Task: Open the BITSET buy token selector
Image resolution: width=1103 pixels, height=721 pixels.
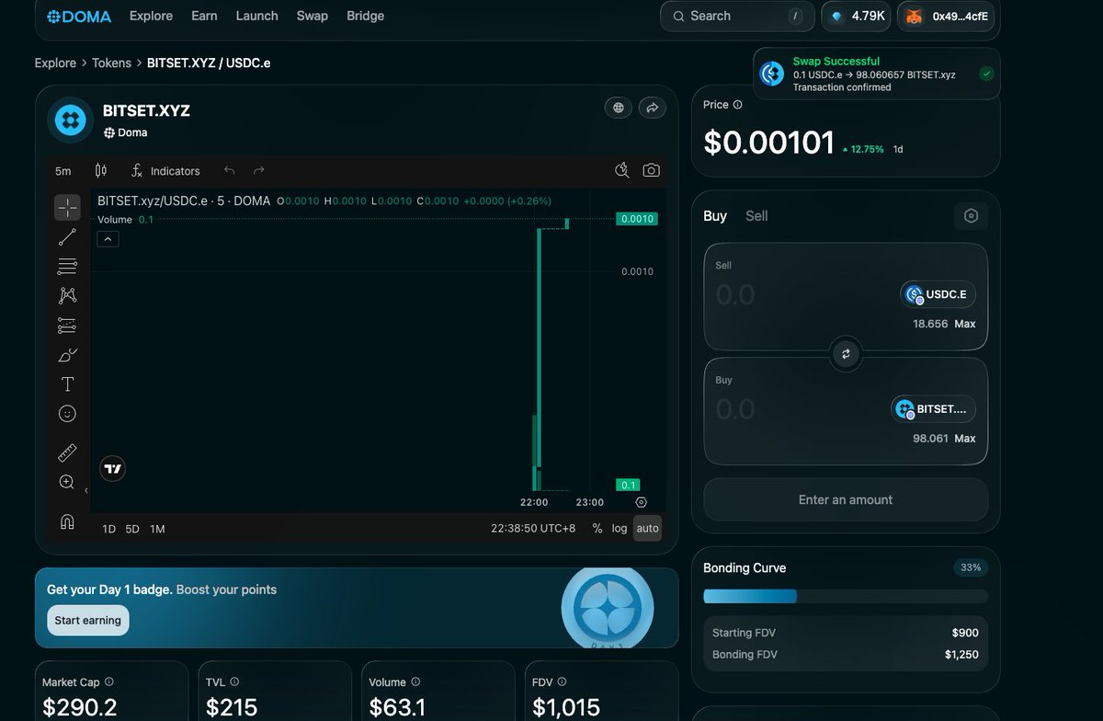Action: pyautogui.click(x=933, y=409)
